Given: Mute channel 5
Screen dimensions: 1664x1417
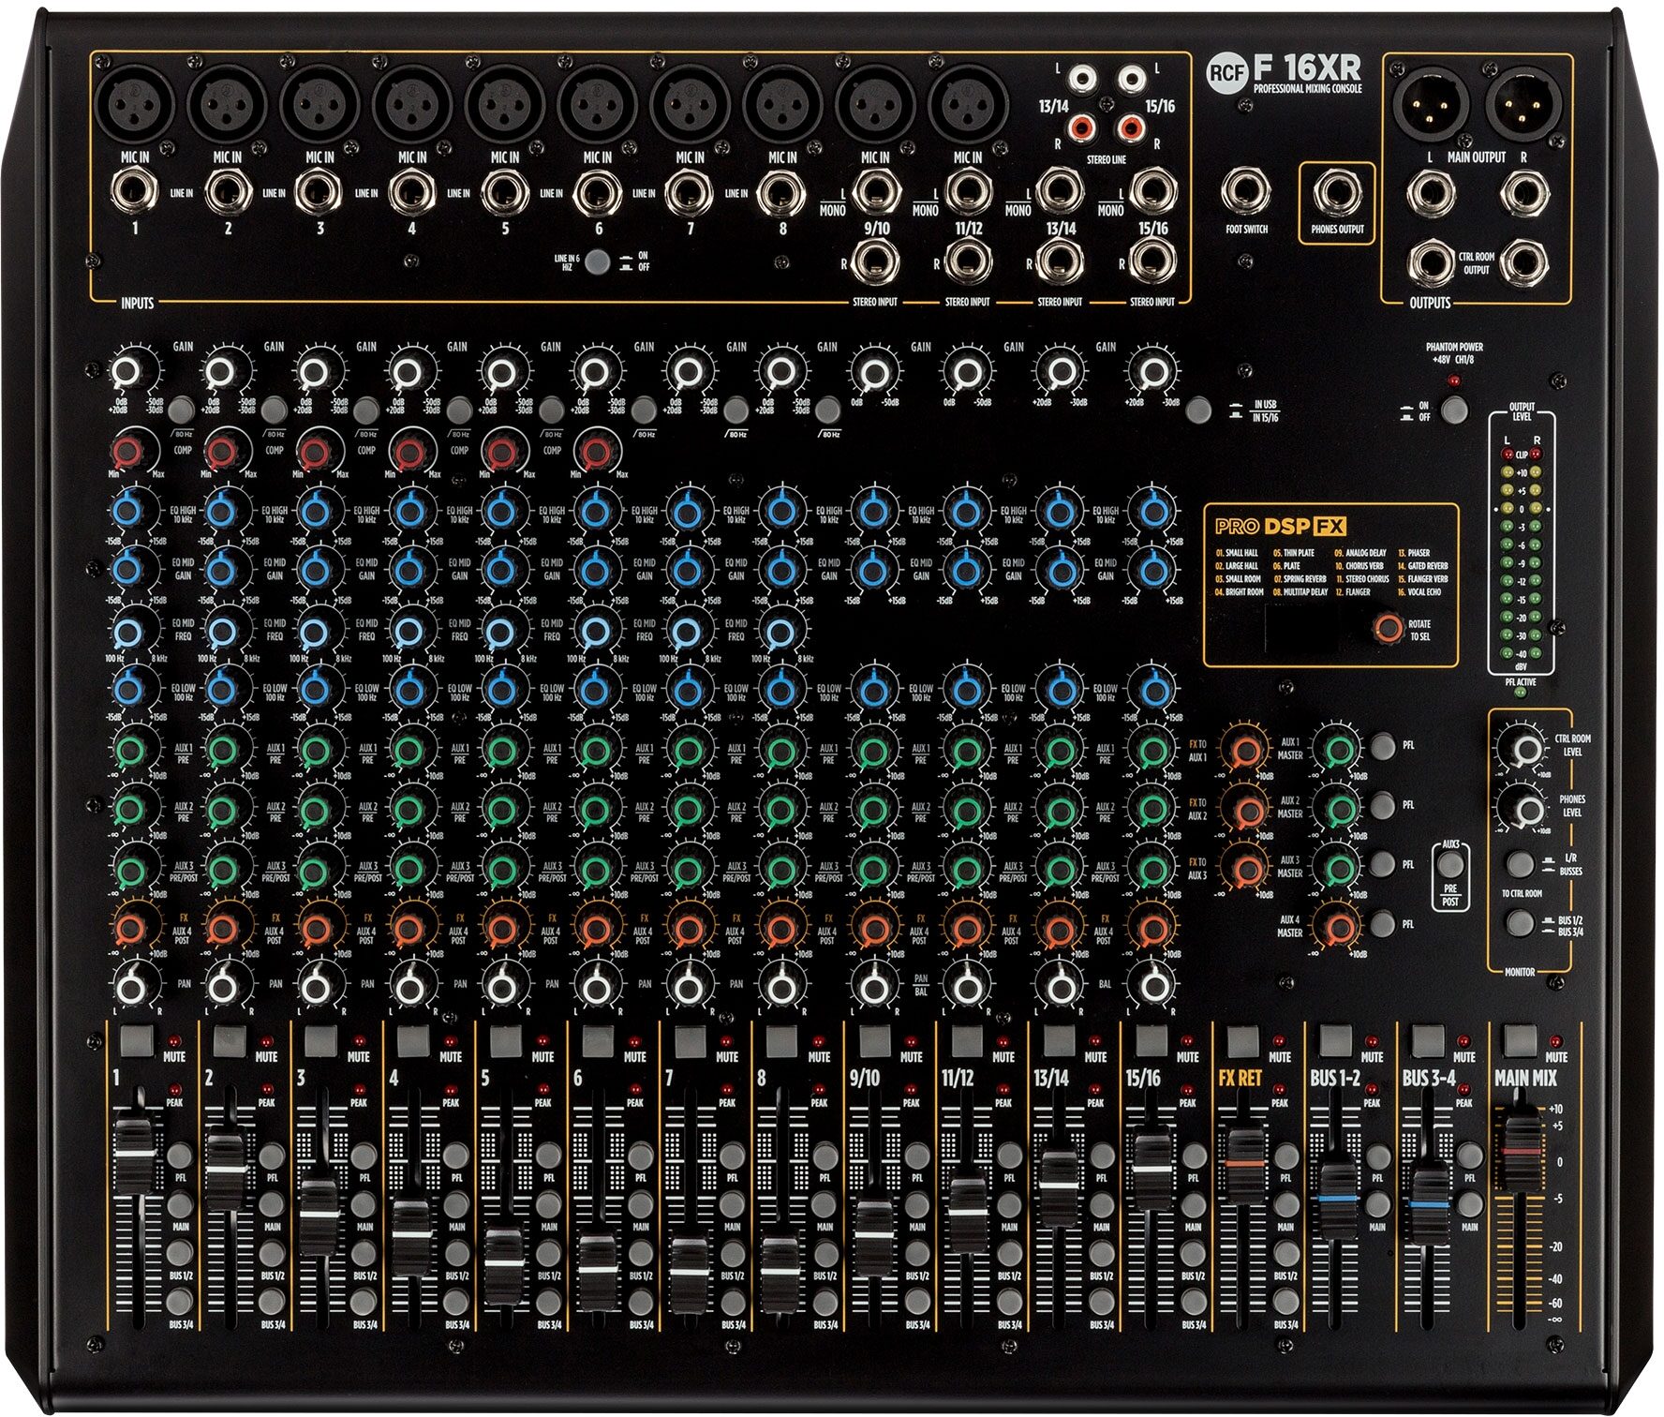Looking at the screenshot, I should point(506,1041).
